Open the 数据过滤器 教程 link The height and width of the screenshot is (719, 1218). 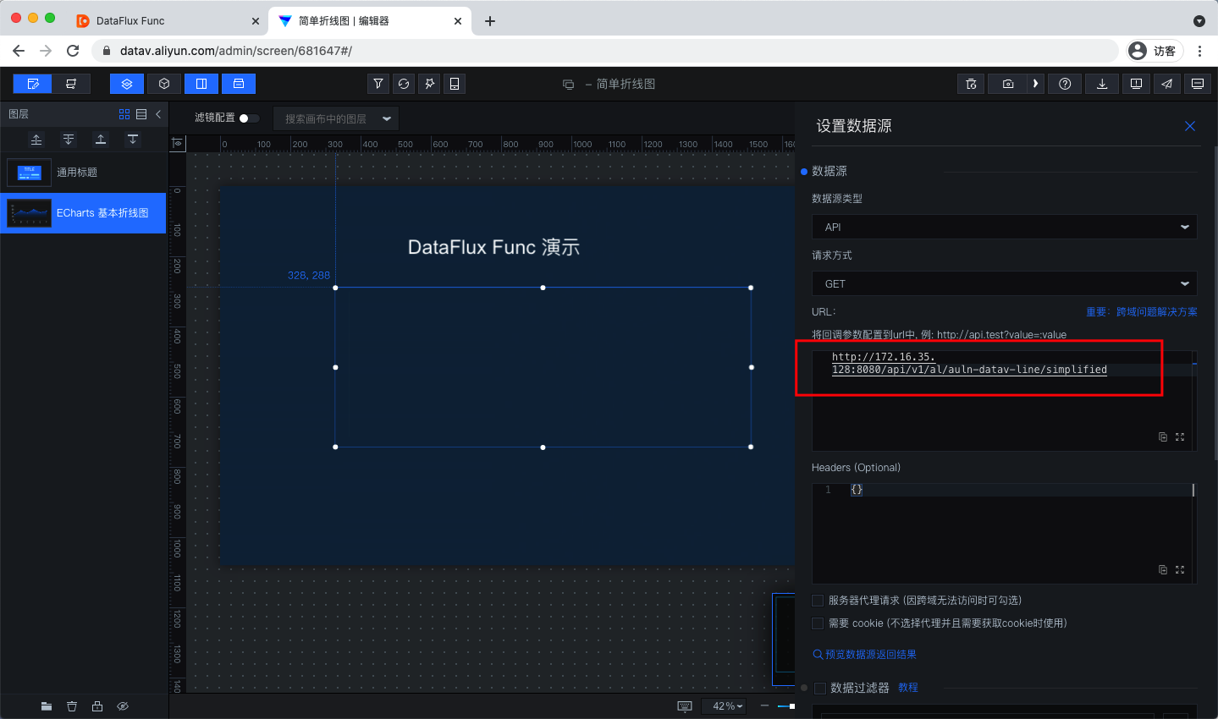point(908,688)
